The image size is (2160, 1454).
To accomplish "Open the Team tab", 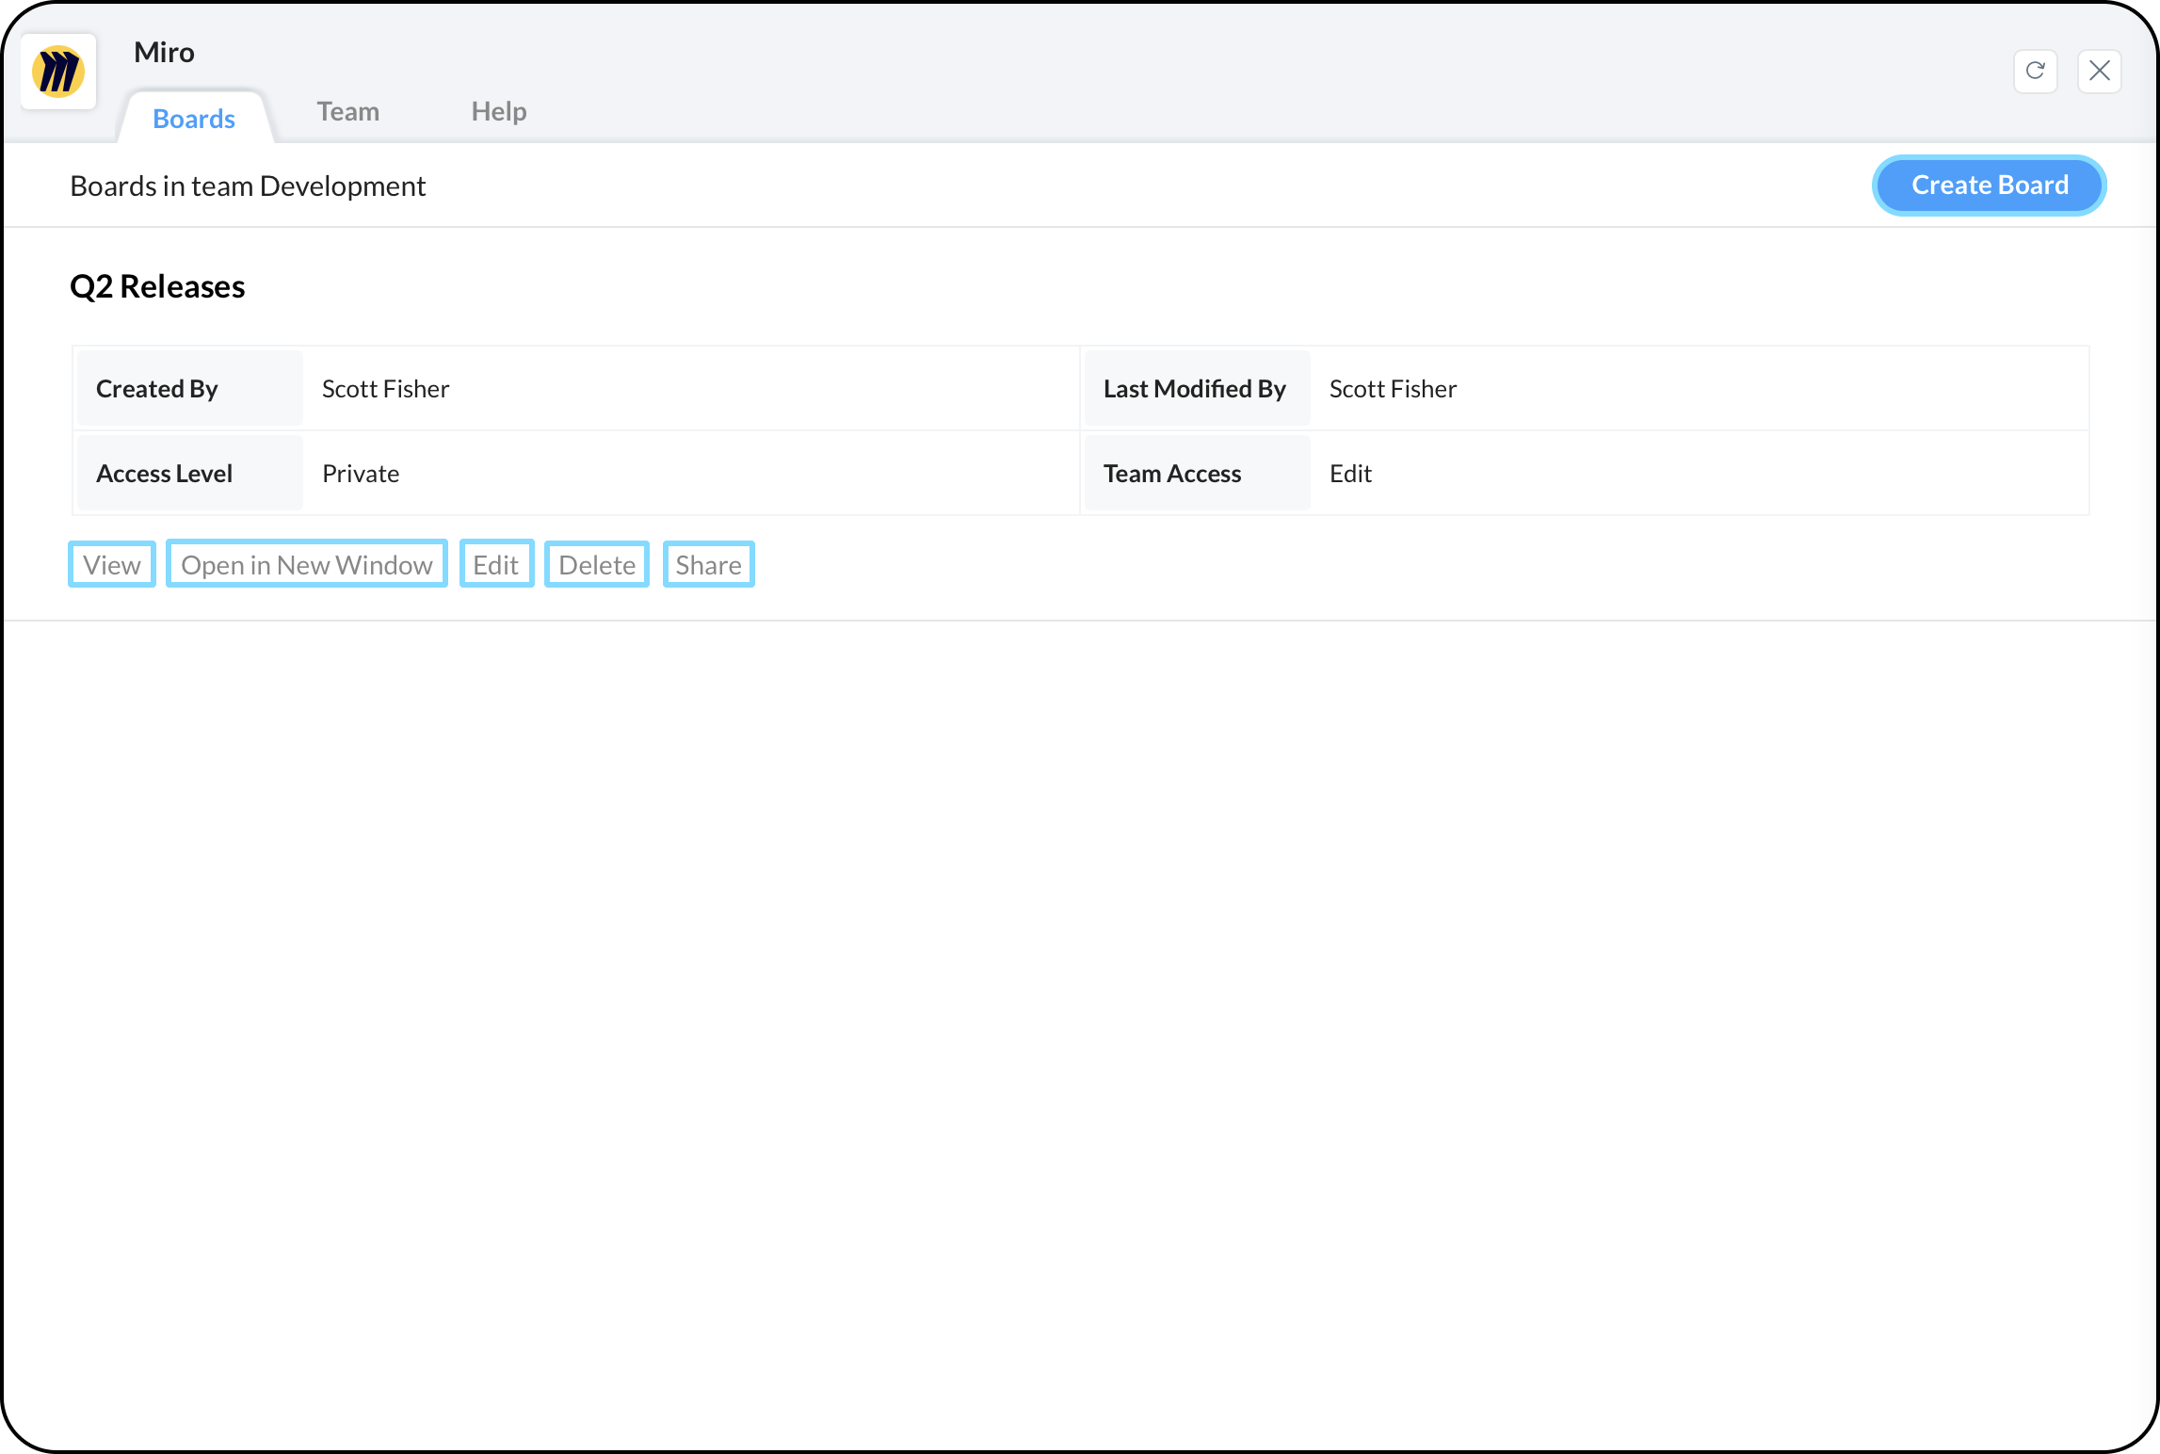I will tap(347, 111).
